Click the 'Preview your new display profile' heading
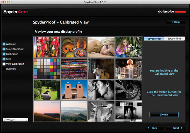 click(58, 32)
